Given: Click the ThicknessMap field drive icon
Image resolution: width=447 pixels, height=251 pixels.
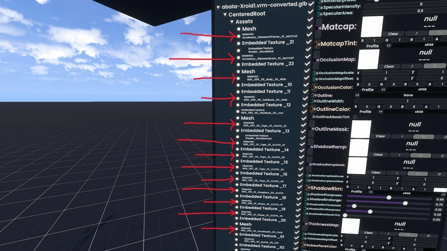Looking at the screenshot, I should 304,225.
